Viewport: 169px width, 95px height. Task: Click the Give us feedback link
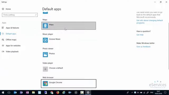143,46
